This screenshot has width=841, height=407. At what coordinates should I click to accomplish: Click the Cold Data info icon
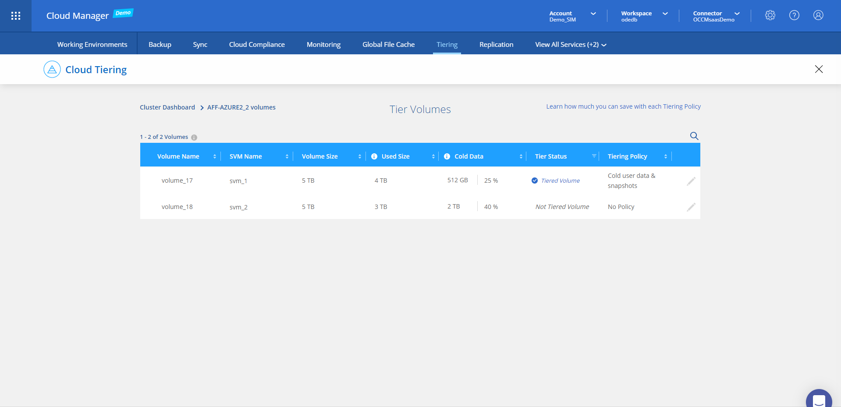click(x=447, y=156)
